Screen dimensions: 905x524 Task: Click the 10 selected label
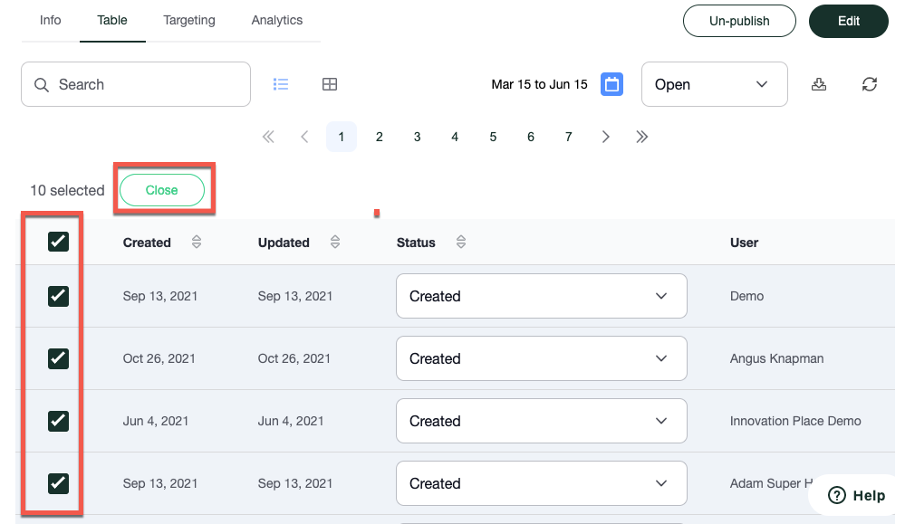pyautogui.click(x=67, y=190)
